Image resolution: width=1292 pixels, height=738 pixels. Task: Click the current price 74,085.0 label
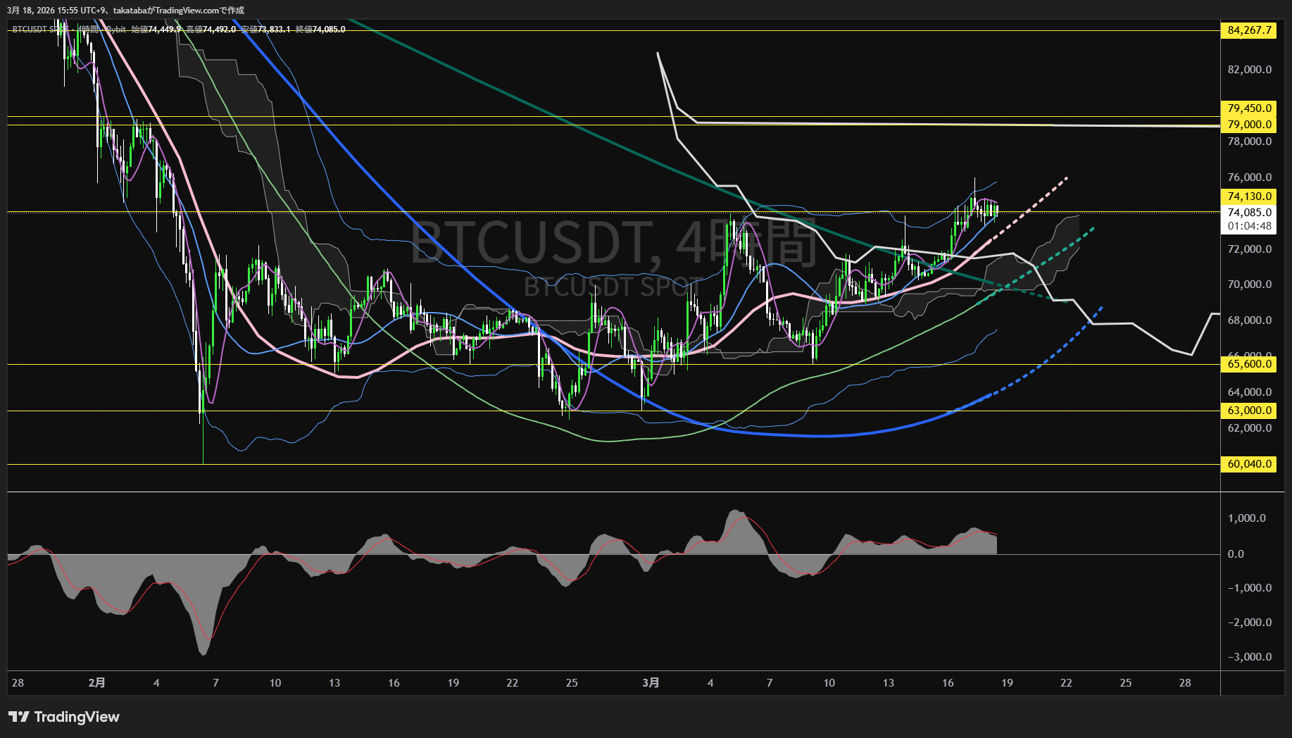click(x=1249, y=212)
